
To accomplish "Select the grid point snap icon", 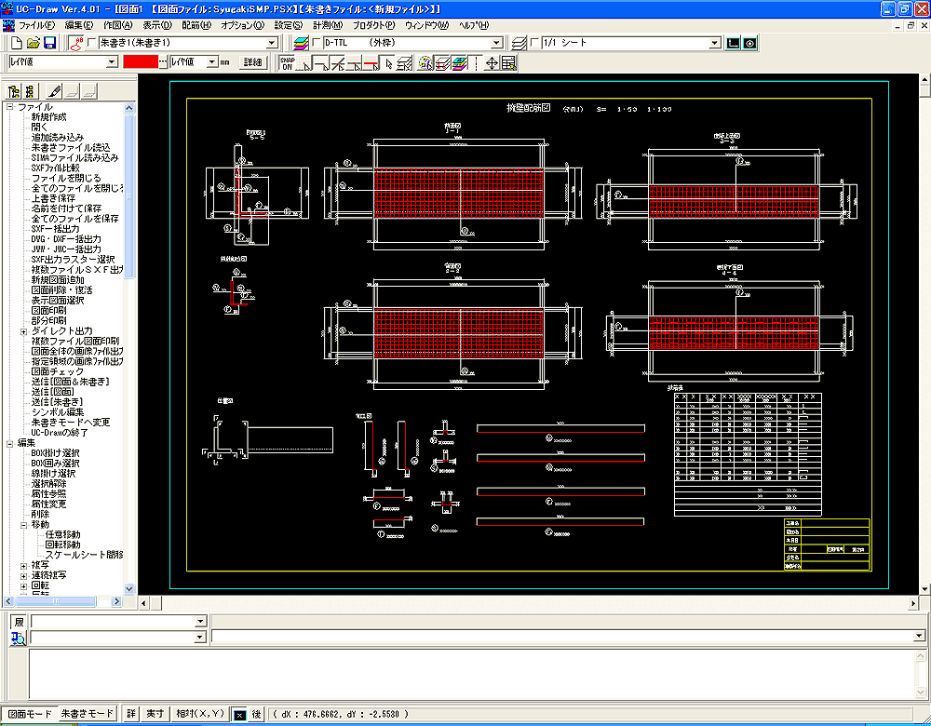I will pyautogui.click(x=304, y=63).
